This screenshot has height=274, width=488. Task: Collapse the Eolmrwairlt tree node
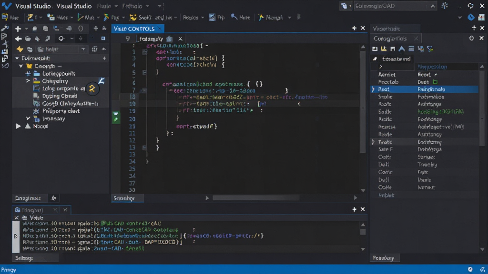coord(17,59)
